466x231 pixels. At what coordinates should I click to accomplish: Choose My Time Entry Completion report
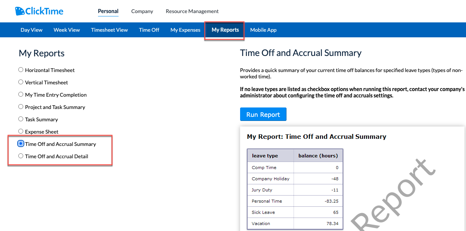[21, 94]
